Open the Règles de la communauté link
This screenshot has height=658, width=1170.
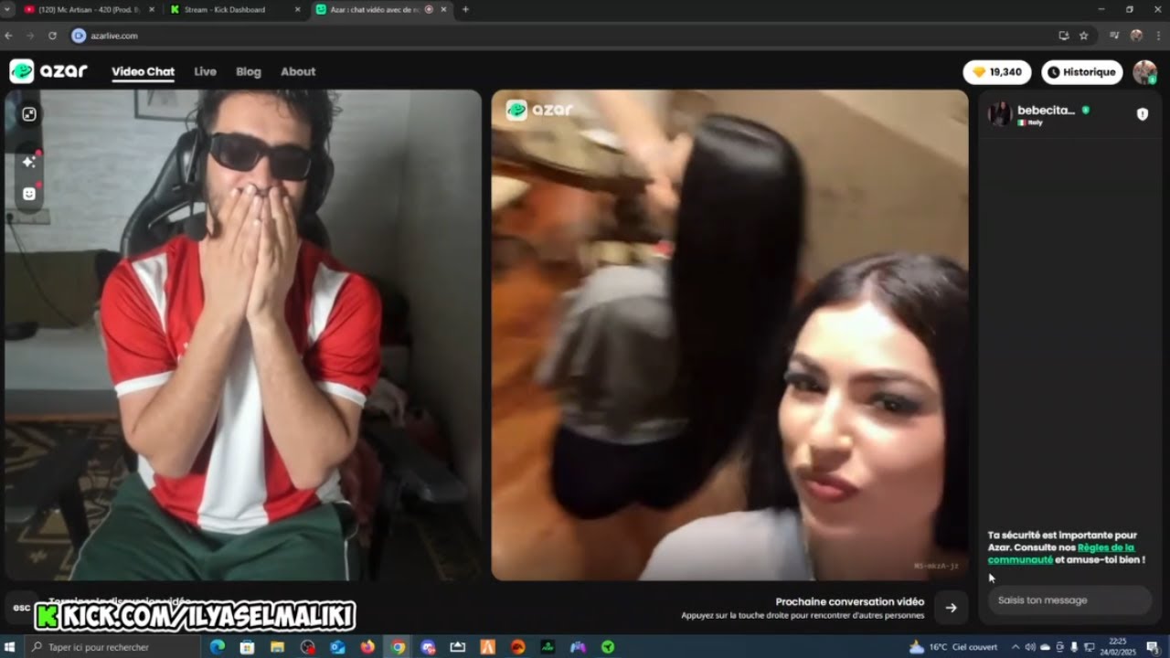[x=1061, y=553]
